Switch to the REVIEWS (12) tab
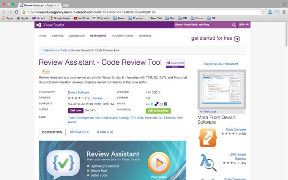 (80, 132)
